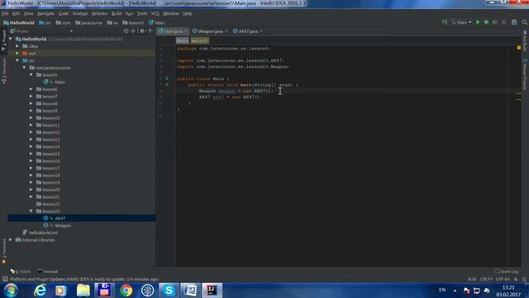Open the file explorer folder taskbar icon
The width and height of the screenshot is (529, 298).
pos(83,291)
